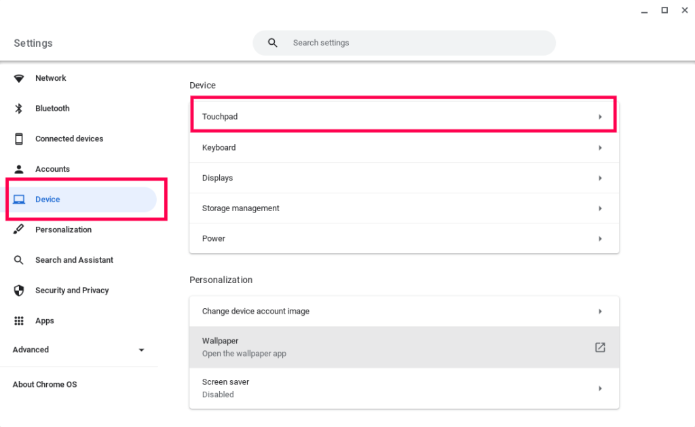The height and width of the screenshot is (427, 695).
Task: Open the Touchpad settings row
Action: pos(404,117)
